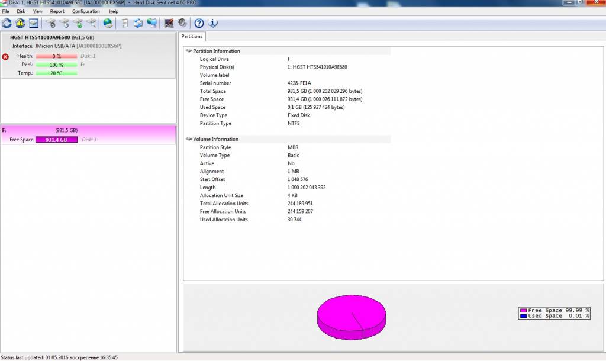
Task: Click the disk with stethoscope test icon
Action: pyautogui.click(x=51, y=23)
